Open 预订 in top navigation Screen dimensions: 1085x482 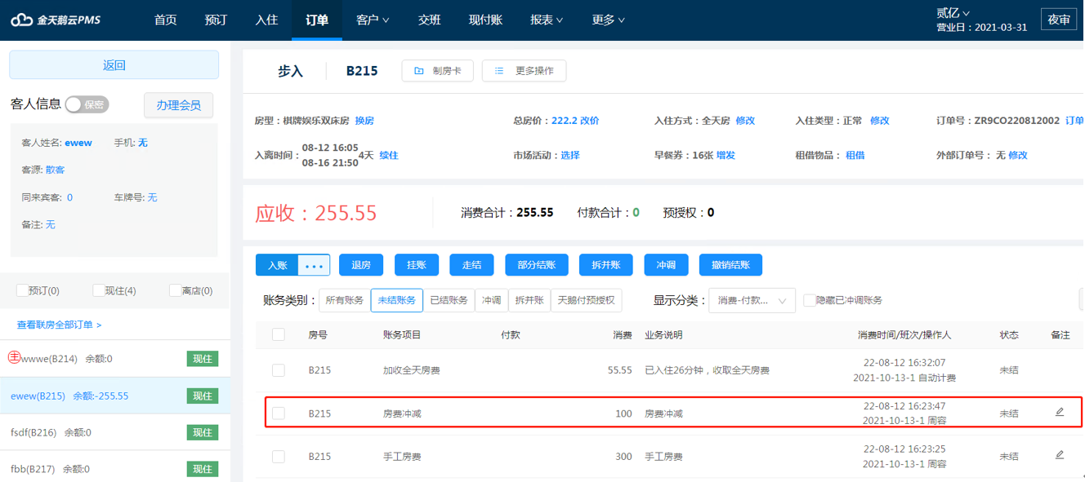[216, 20]
